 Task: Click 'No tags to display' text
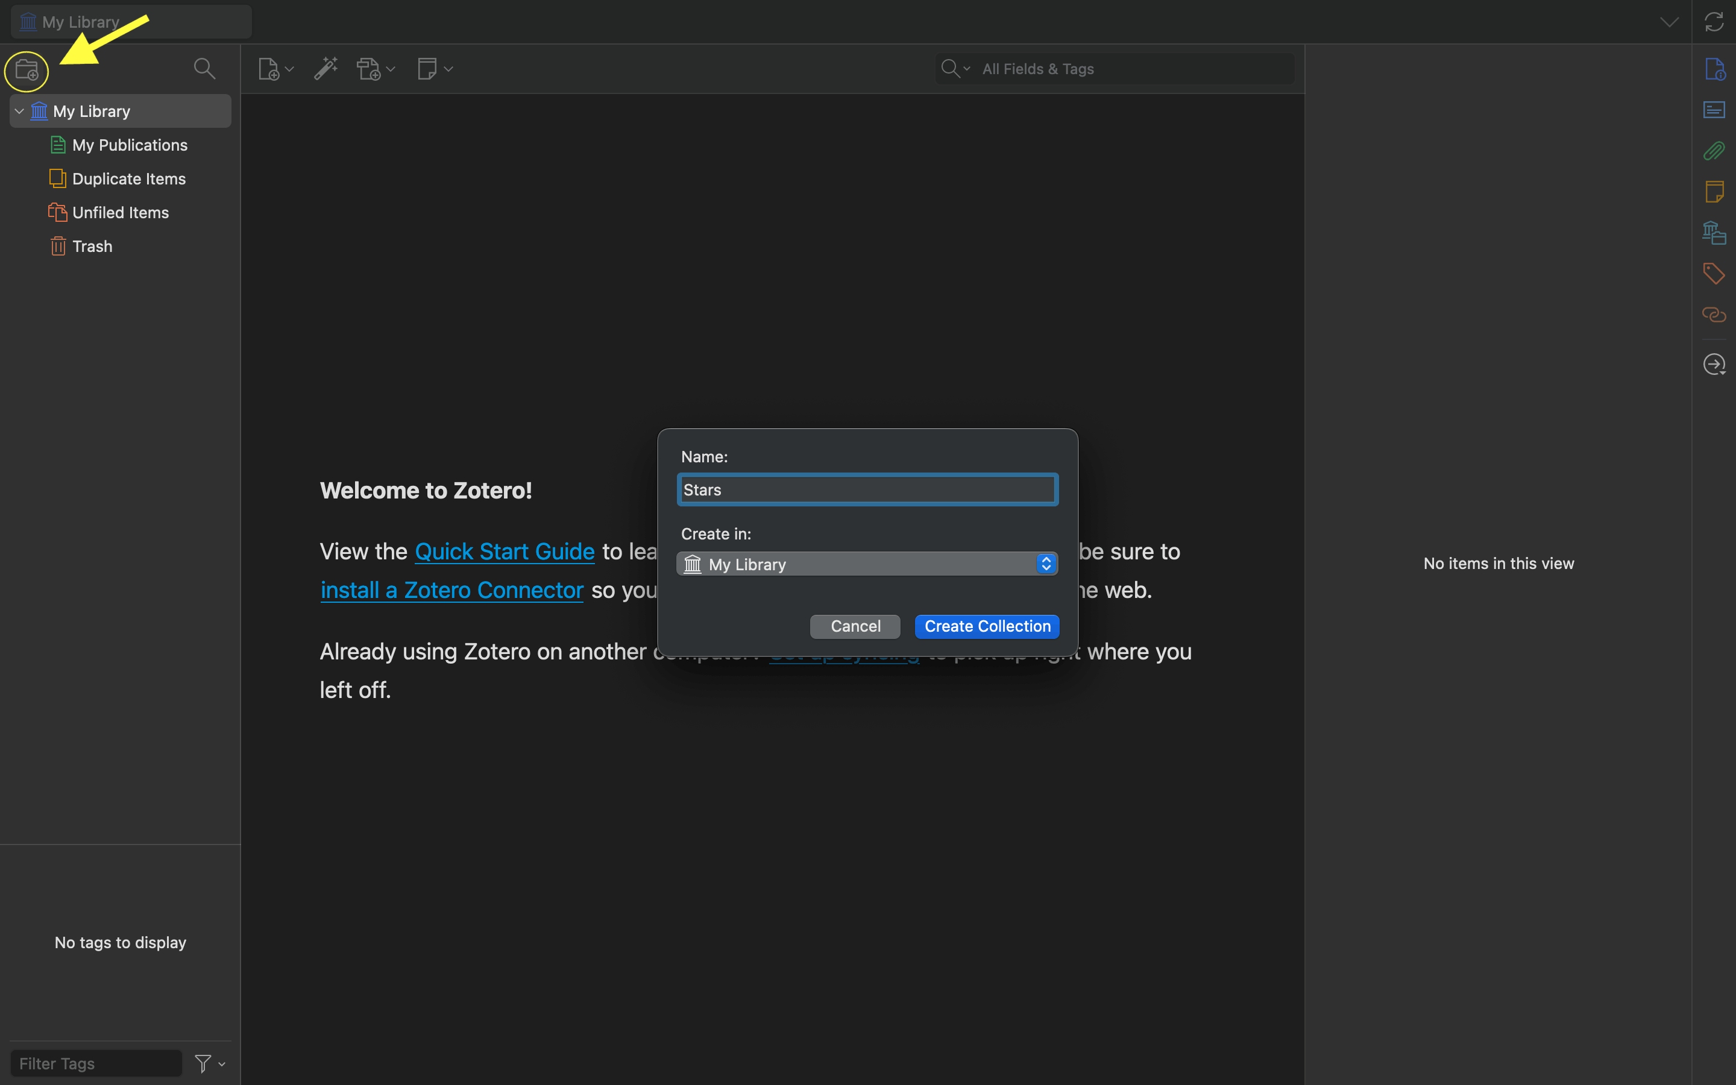coord(121,942)
